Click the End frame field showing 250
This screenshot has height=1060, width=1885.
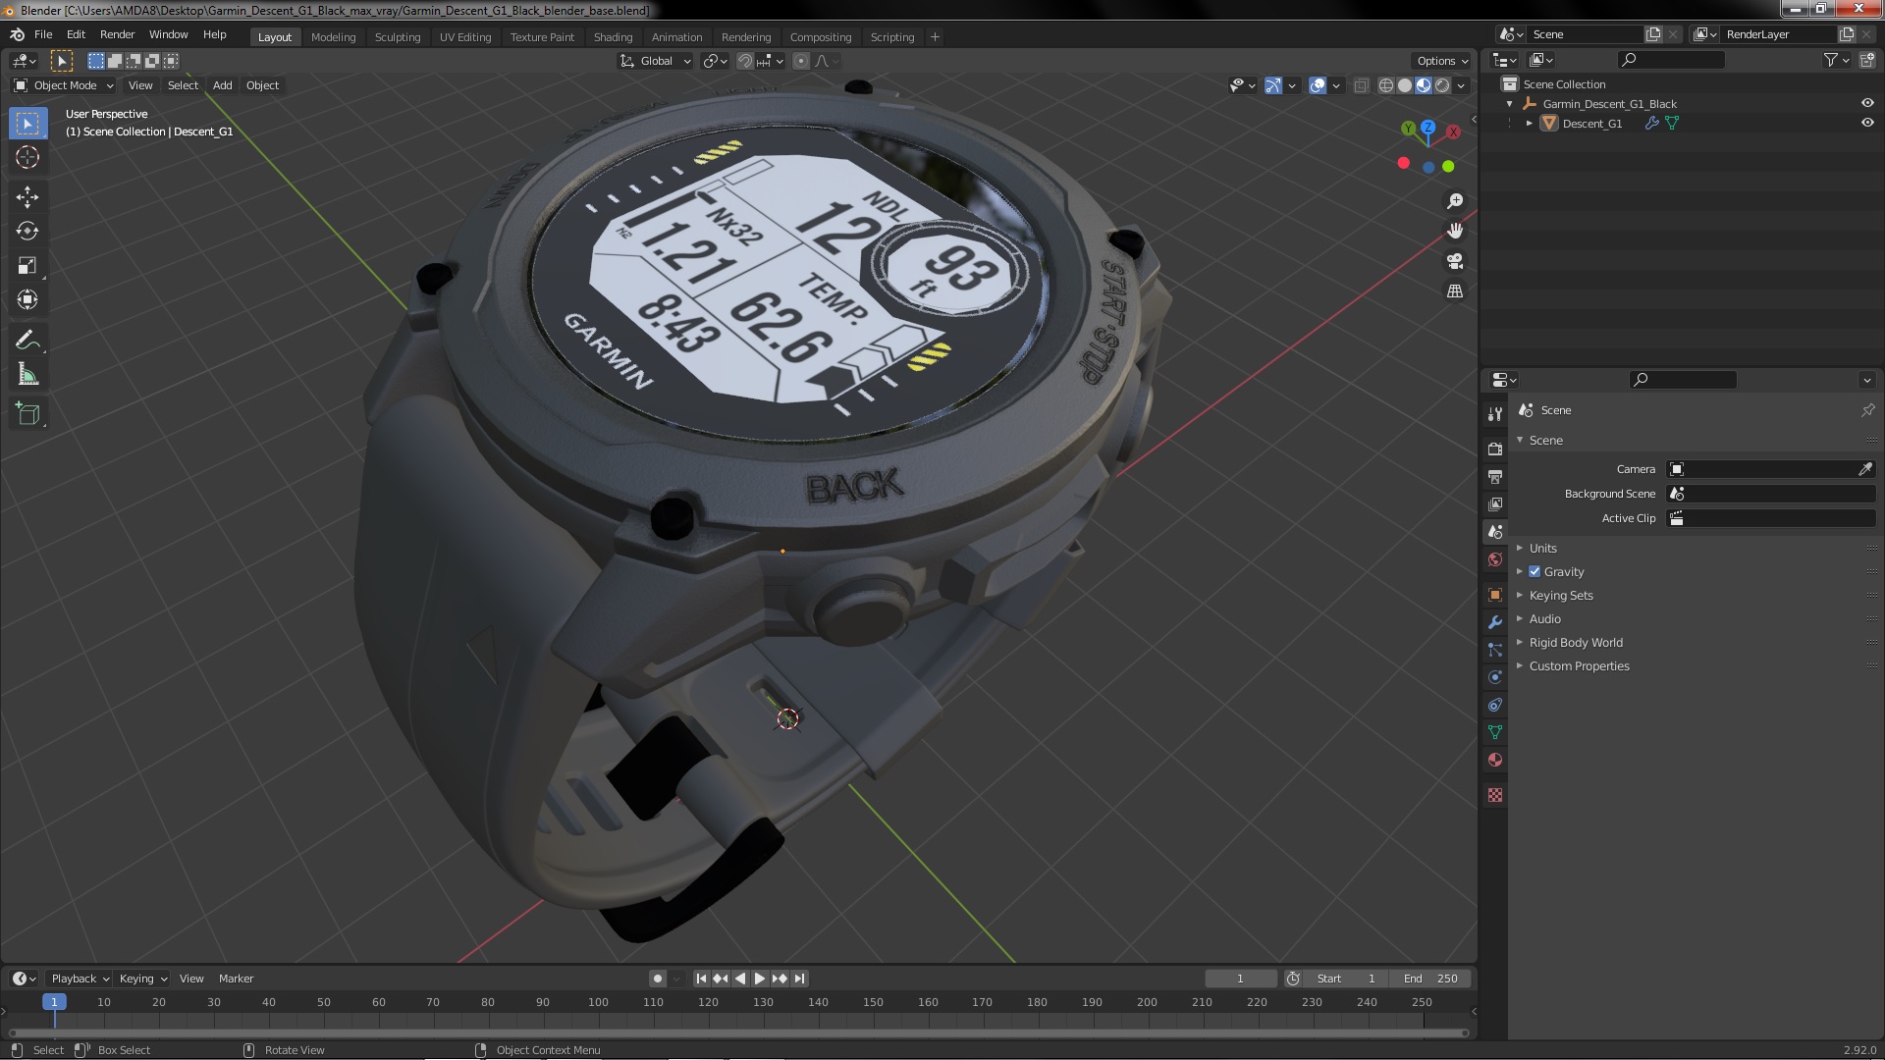(1429, 979)
